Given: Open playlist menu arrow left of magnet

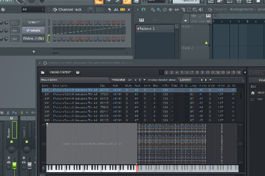Looking at the screenshot, I should click(x=138, y=9).
